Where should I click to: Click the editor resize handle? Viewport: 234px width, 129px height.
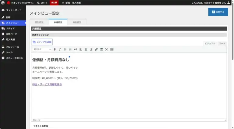pyautogui.click(x=225, y=120)
